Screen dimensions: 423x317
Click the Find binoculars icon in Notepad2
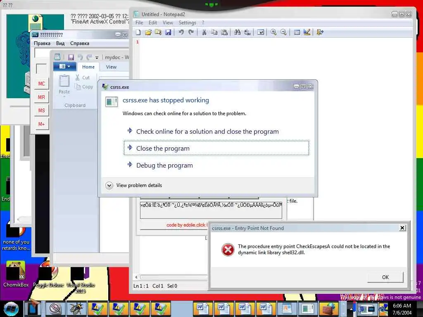238,32
